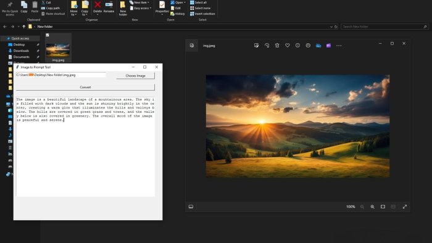Screen dimensions: 432x243
Task: Click the 100% zoom level in Photos
Action: pos(351,207)
